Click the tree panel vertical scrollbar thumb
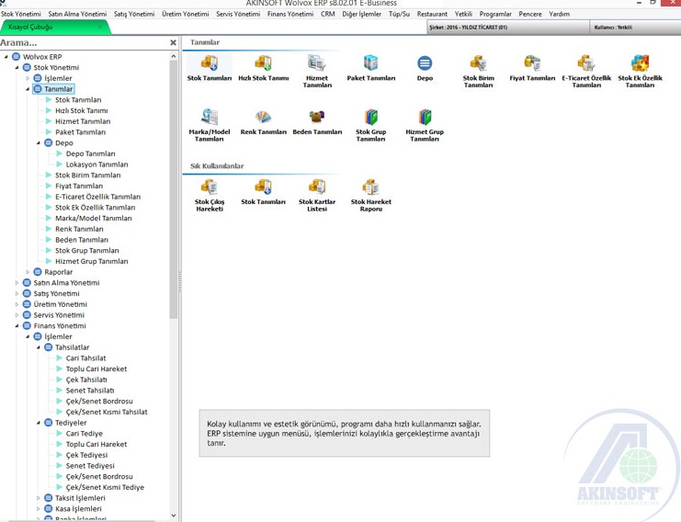The height and width of the screenshot is (522, 681). [x=174, y=190]
